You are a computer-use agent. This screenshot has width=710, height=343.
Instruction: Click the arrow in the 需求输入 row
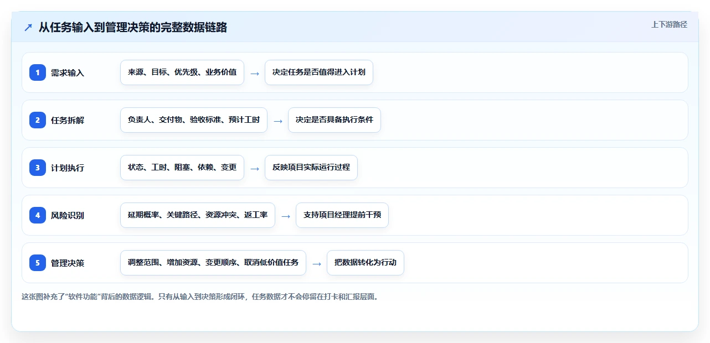255,73
